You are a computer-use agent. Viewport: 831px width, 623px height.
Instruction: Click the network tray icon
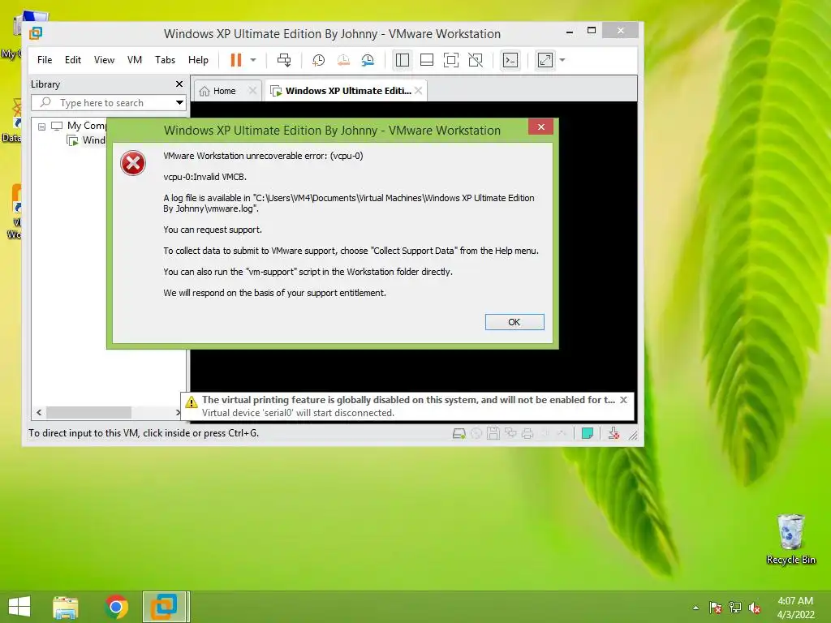(x=735, y=608)
